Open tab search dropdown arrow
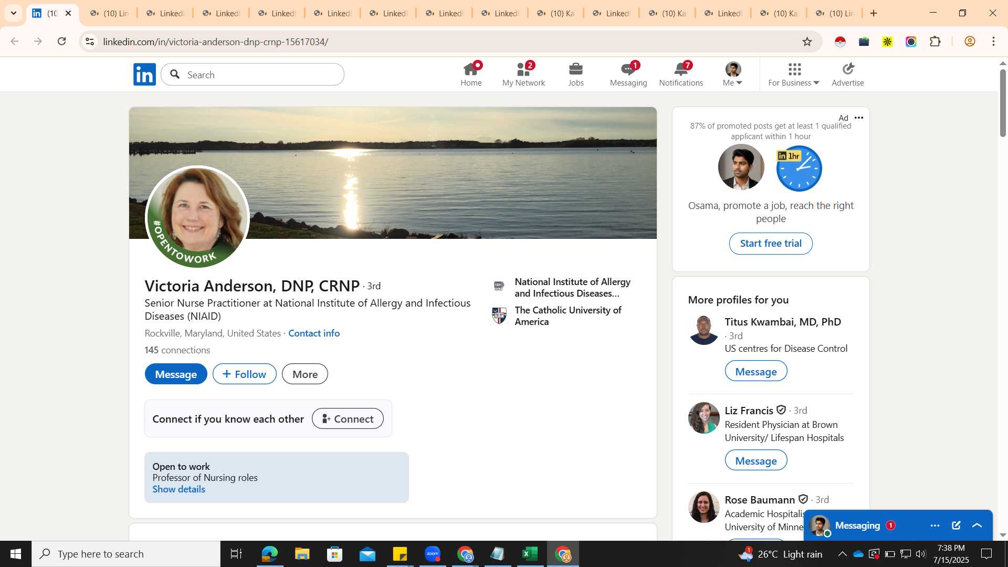1008x567 pixels. tap(14, 13)
